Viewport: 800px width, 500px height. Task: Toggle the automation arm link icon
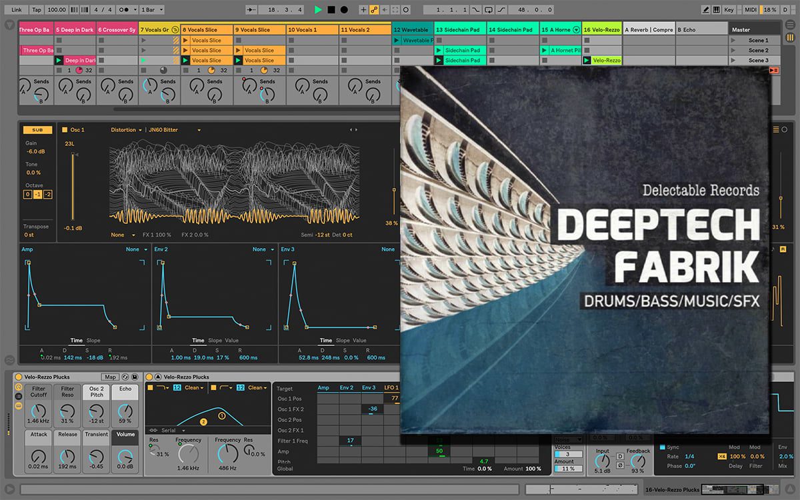374,10
